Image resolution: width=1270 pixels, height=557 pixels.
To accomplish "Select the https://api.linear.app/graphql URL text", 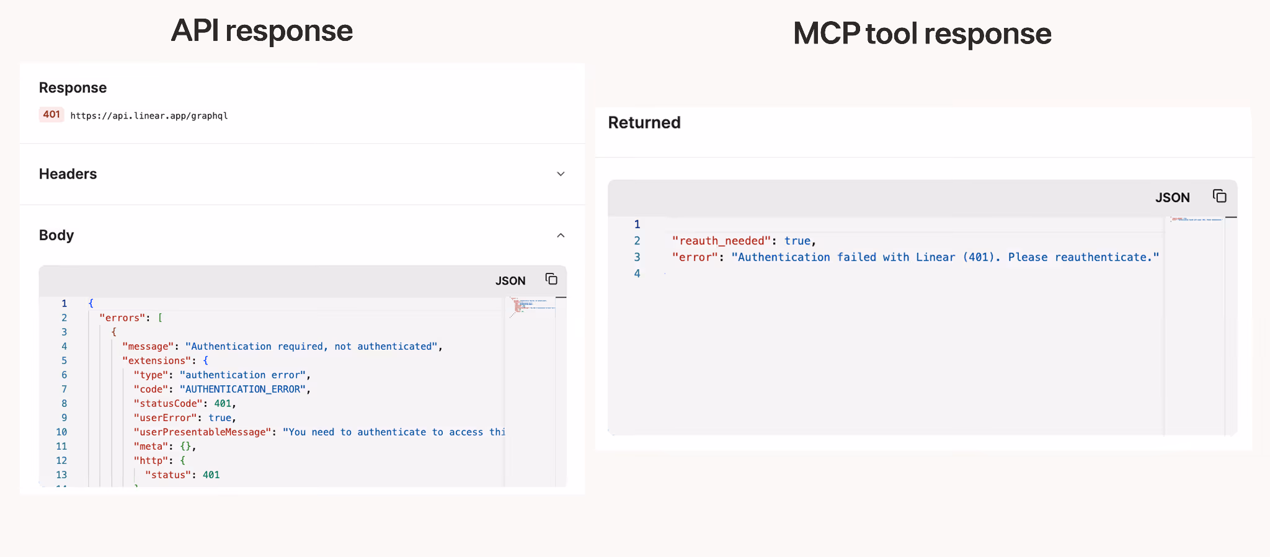I will (x=149, y=115).
